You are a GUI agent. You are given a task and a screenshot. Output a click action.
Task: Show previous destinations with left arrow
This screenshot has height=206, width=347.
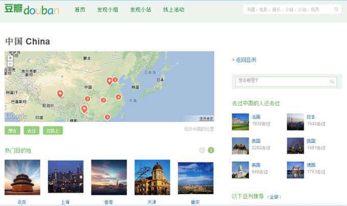pyautogui.click(x=202, y=150)
